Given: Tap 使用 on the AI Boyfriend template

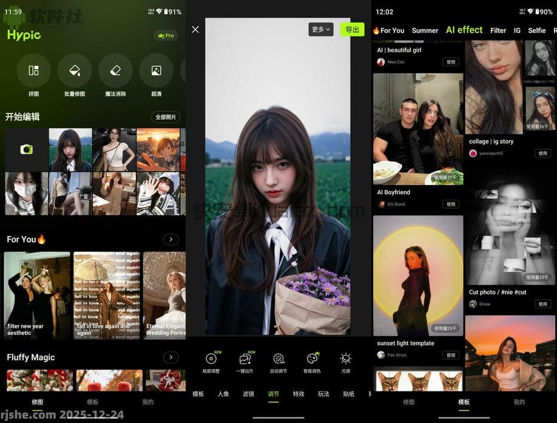Looking at the screenshot, I should (x=451, y=204).
